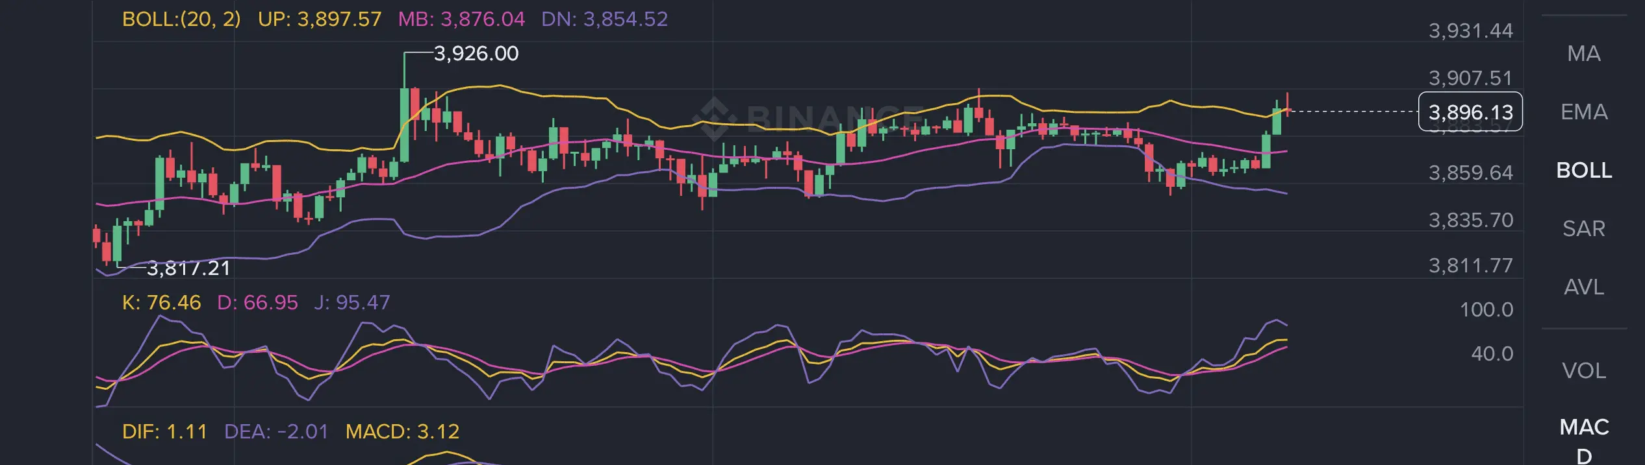
Task: Click the DIF: 1.11 value
Action: click(164, 431)
